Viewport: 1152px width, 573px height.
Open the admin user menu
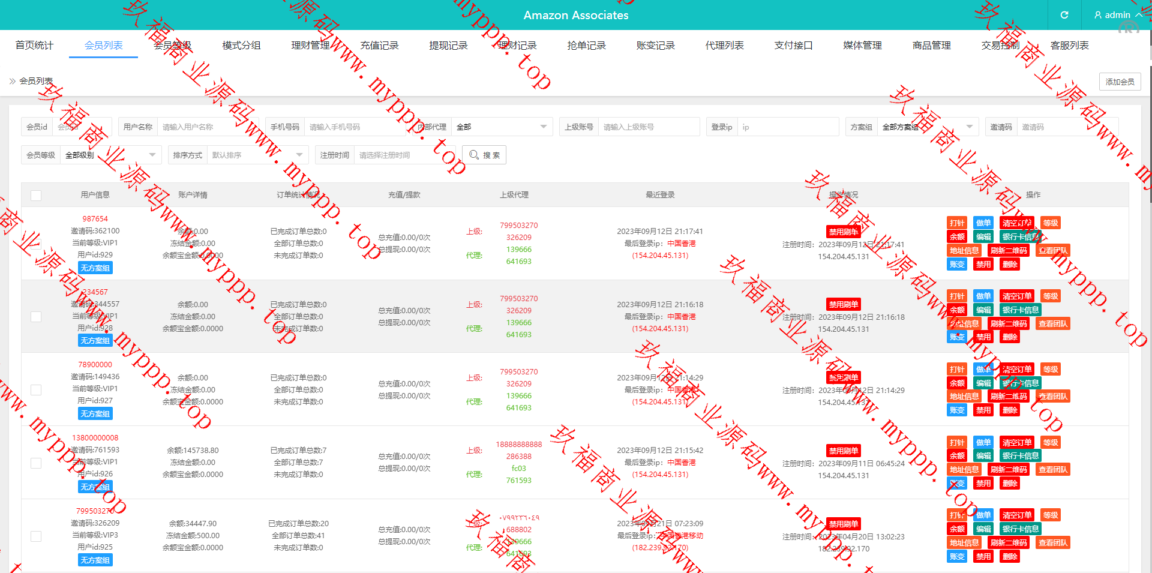pyautogui.click(x=1117, y=15)
